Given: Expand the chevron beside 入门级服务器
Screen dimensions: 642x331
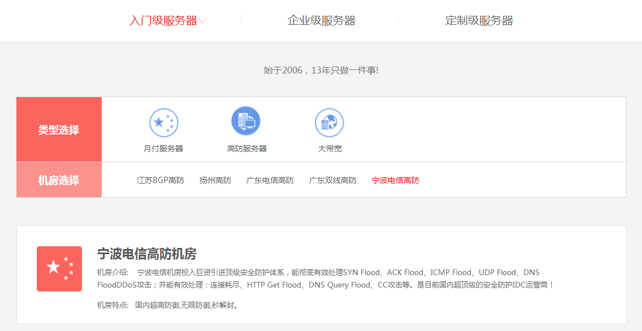Looking at the screenshot, I should point(202,21).
